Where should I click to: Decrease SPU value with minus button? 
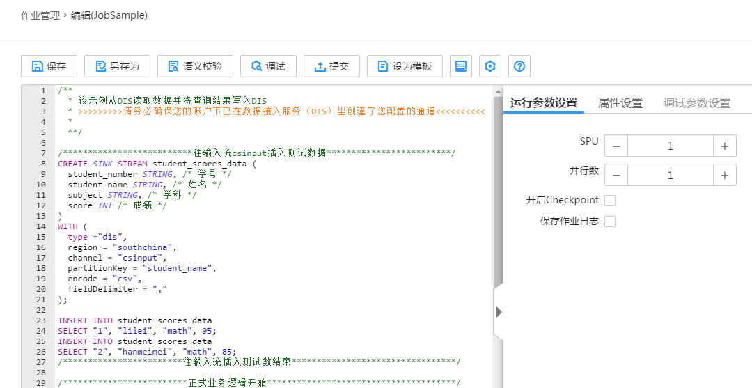(x=616, y=146)
